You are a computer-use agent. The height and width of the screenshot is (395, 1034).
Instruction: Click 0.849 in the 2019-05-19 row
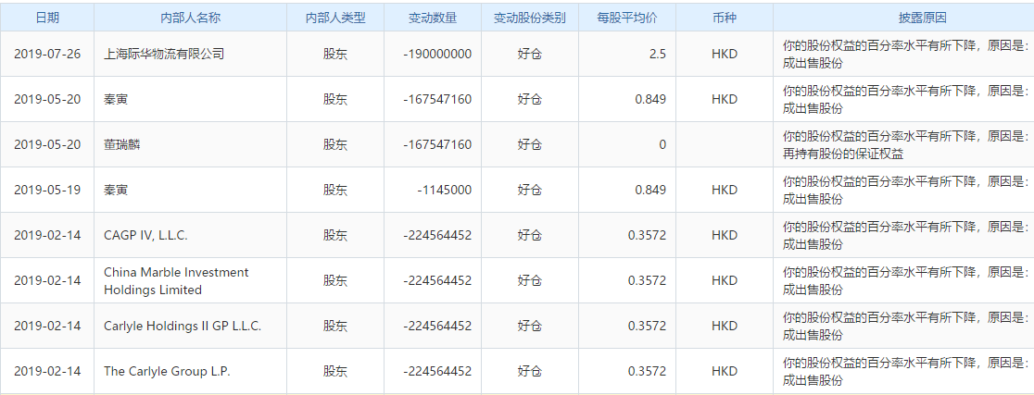tap(627, 190)
